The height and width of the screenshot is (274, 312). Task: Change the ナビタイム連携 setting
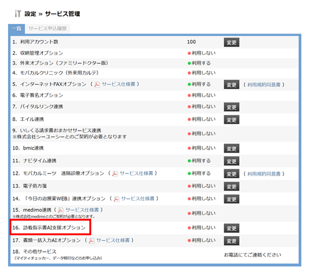[231, 162]
